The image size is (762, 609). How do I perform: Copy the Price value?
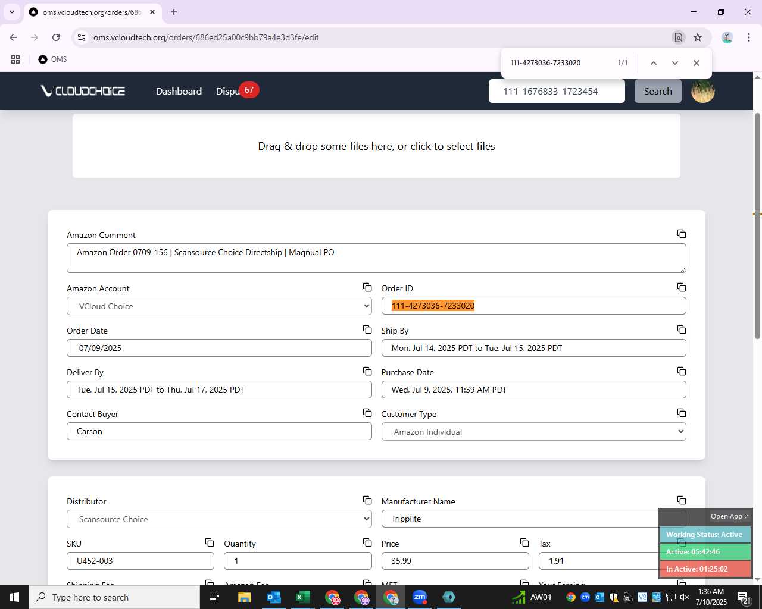524,542
